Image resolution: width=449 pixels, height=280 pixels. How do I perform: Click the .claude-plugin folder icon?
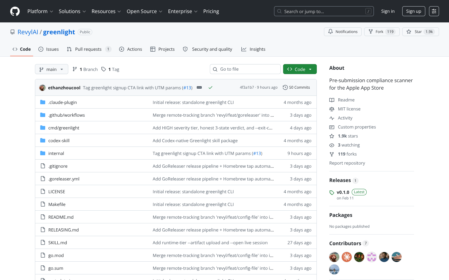pos(43,102)
